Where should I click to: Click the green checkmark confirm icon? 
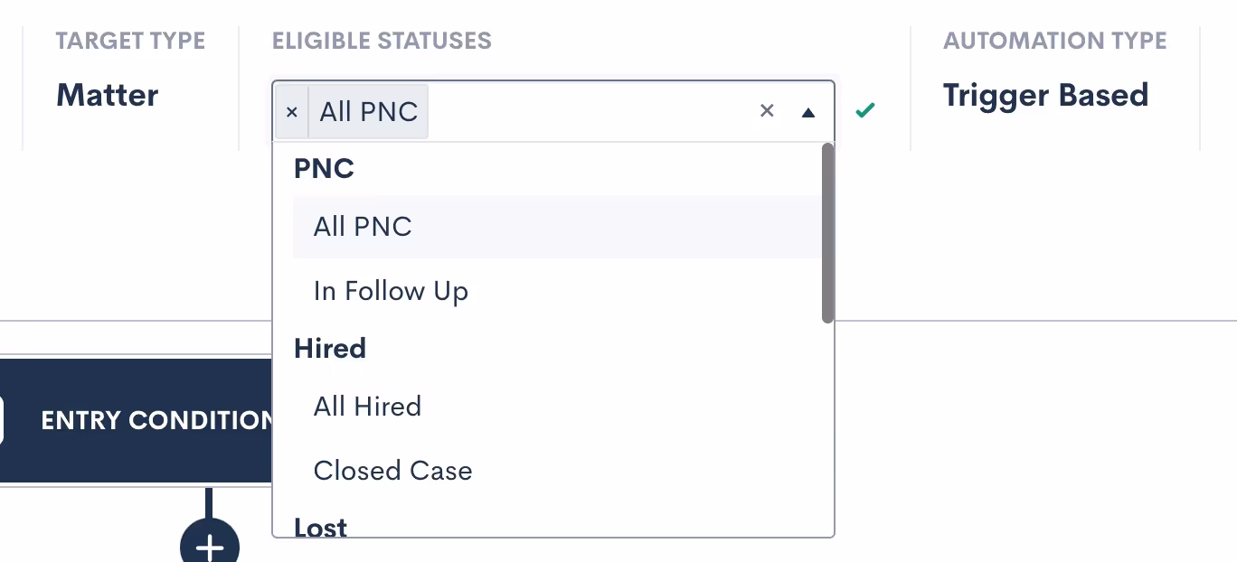click(x=865, y=110)
